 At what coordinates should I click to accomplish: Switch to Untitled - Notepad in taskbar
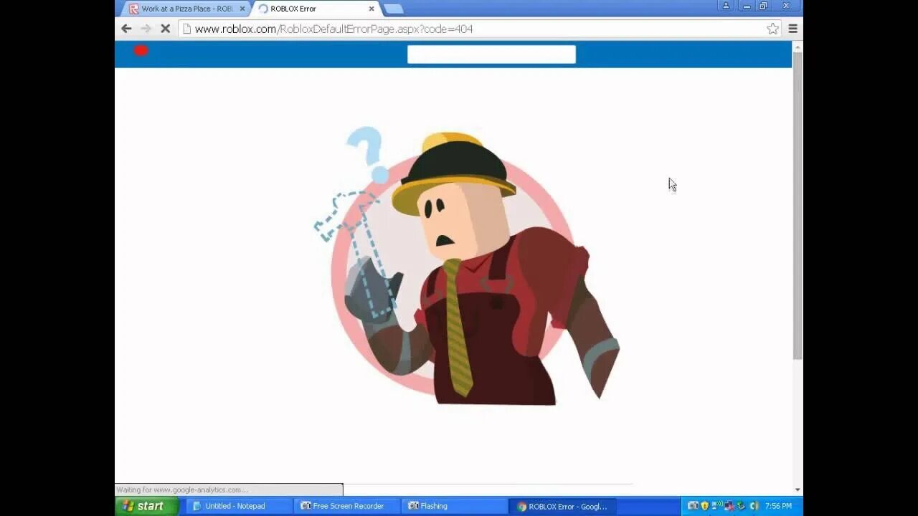[240, 506]
